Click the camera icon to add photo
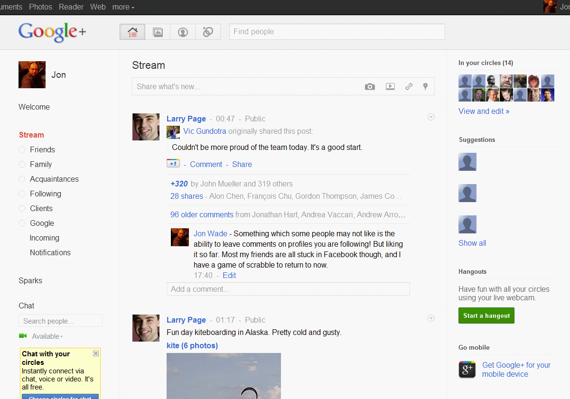The height and width of the screenshot is (399, 570). (x=370, y=86)
